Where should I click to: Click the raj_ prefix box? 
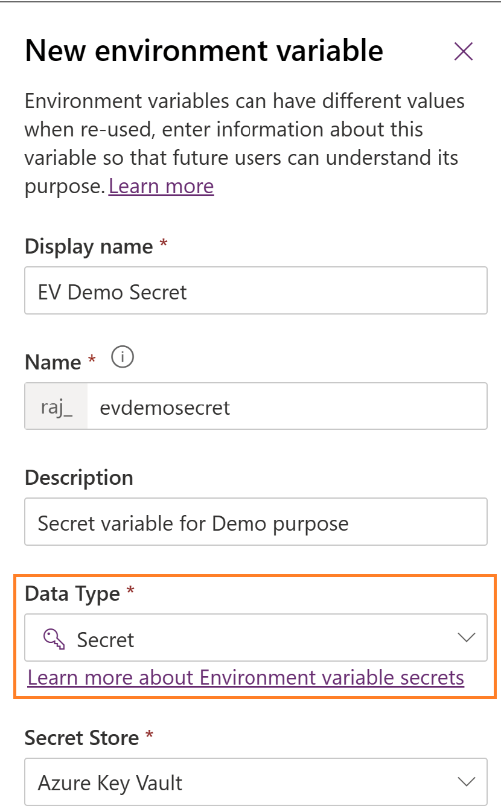pos(56,406)
